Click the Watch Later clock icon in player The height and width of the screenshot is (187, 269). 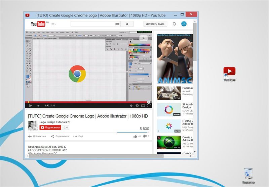pos(131,106)
